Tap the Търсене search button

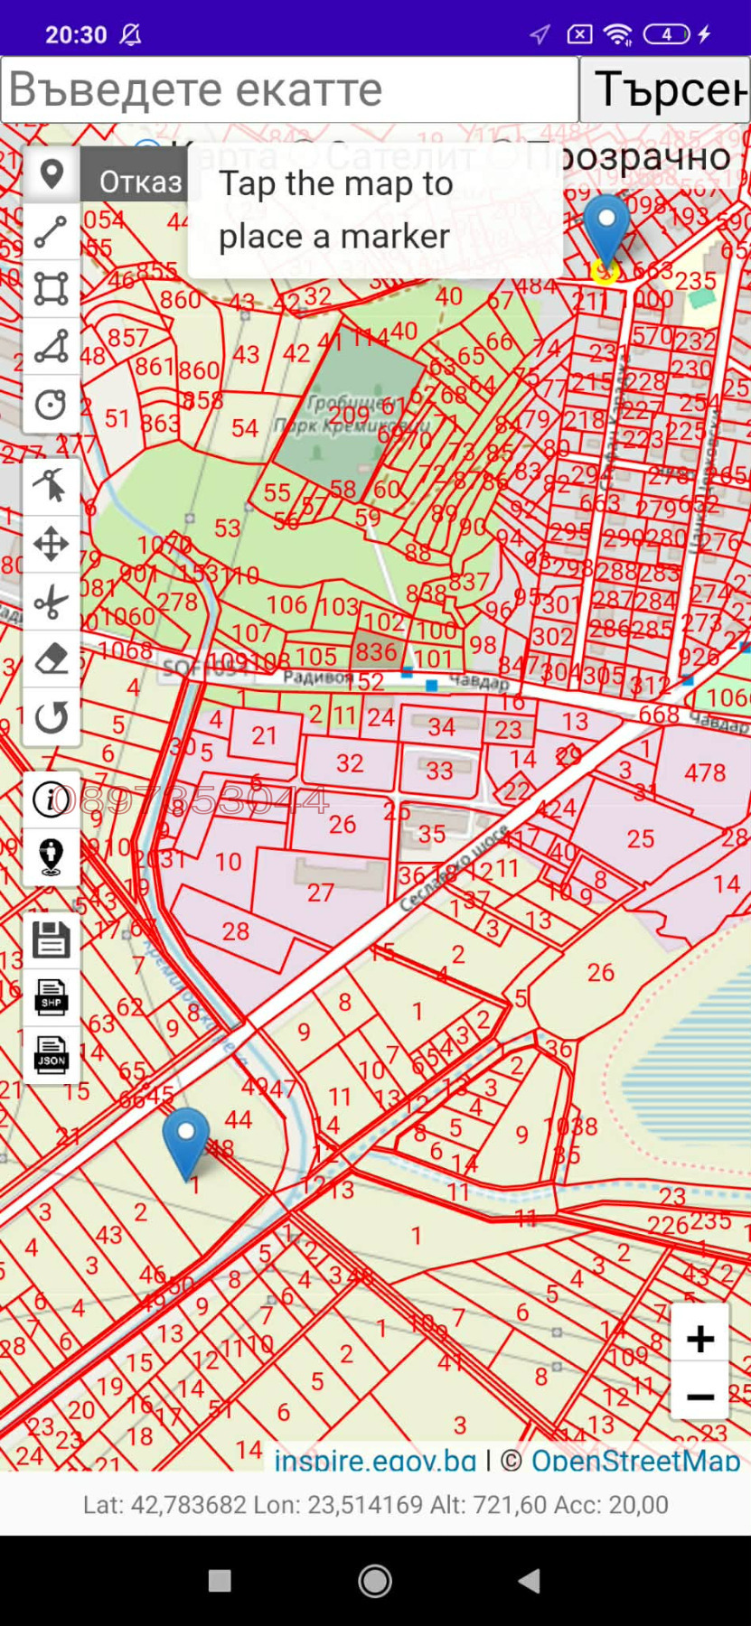[x=665, y=89]
